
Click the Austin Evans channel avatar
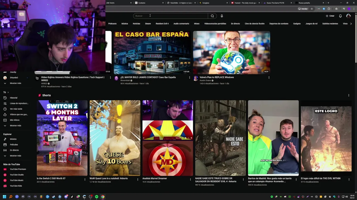[196, 78]
